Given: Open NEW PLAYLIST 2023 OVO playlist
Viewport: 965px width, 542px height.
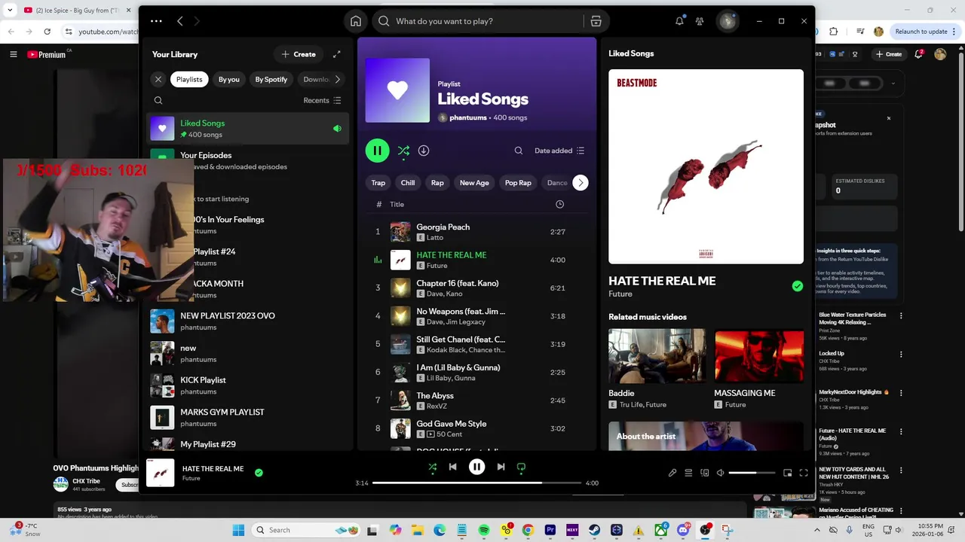Looking at the screenshot, I should (x=247, y=321).
